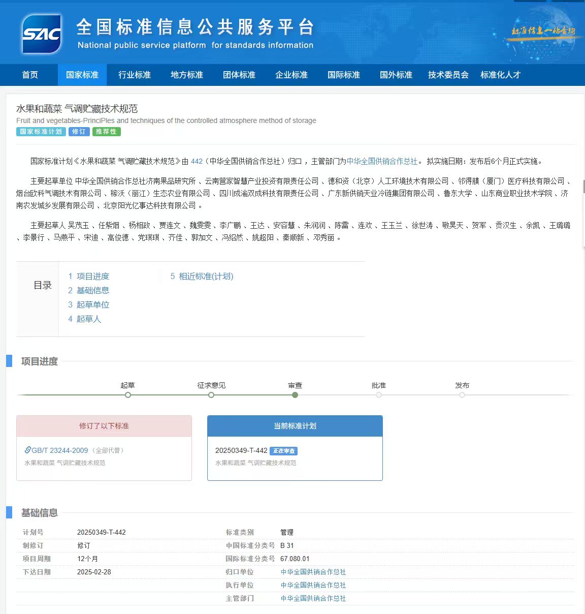Click the 批准 milestone dot

378,394
